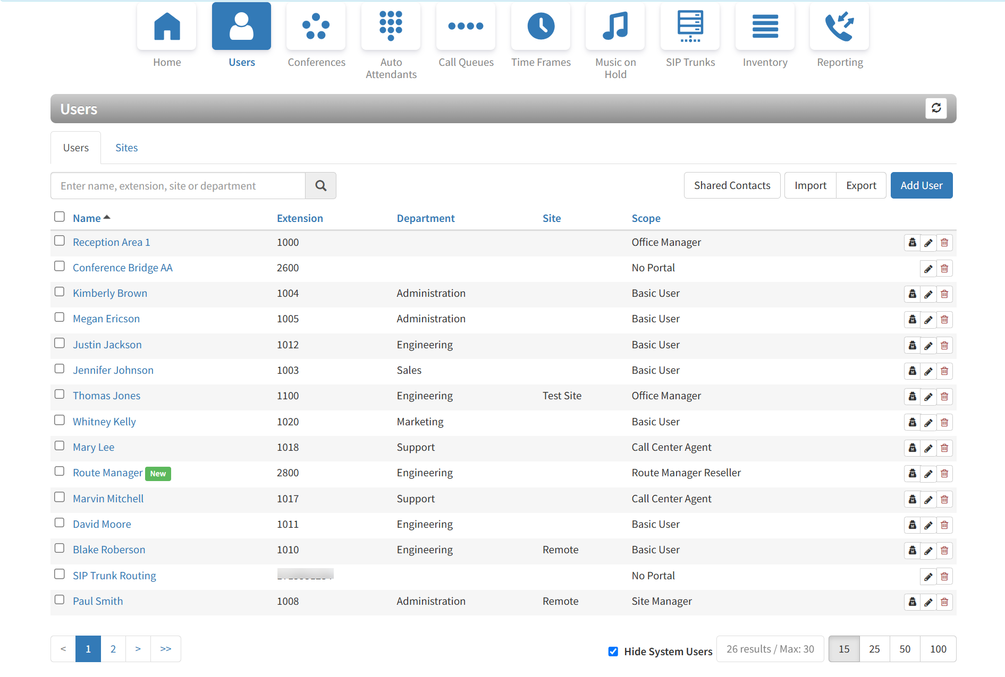This screenshot has width=1005, height=677.
Task: Open Blake Roberson user link
Action: pyautogui.click(x=109, y=550)
